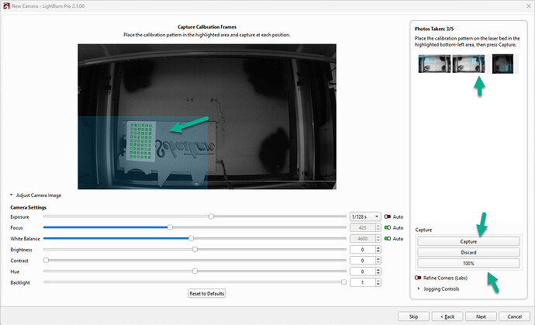The width and height of the screenshot is (535, 325).
Task: Open the 1/128 s exposure dropdown
Action: (x=365, y=216)
